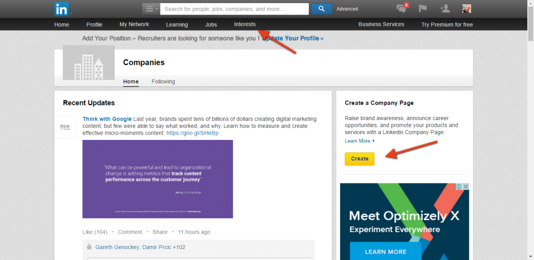The height and width of the screenshot is (260, 534).
Task: Close the Optimizely ad with X icon
Action: tap(466, 187)
